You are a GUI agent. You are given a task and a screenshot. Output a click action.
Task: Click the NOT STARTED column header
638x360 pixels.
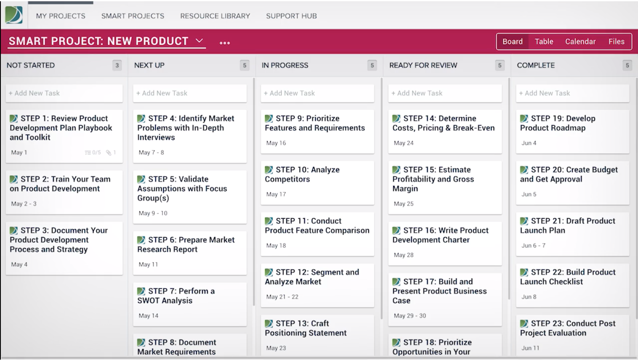coord(31,65)
